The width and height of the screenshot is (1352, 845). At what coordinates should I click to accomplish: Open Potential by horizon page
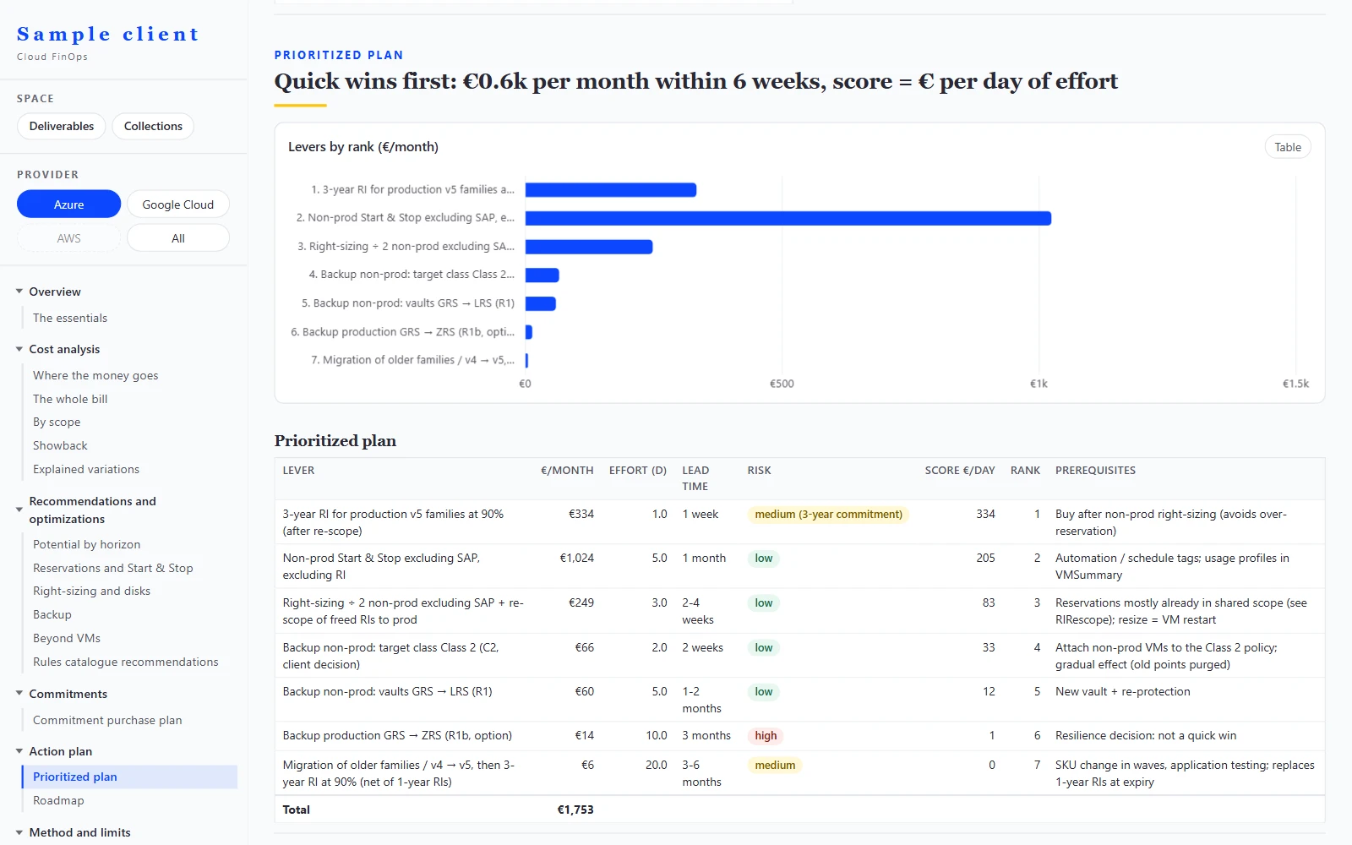87,544
